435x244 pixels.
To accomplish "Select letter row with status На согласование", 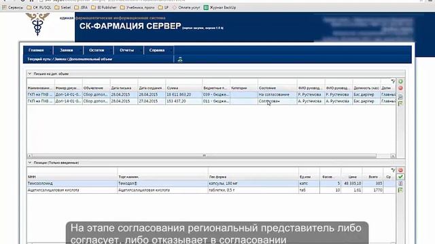I will pos(211,95).
